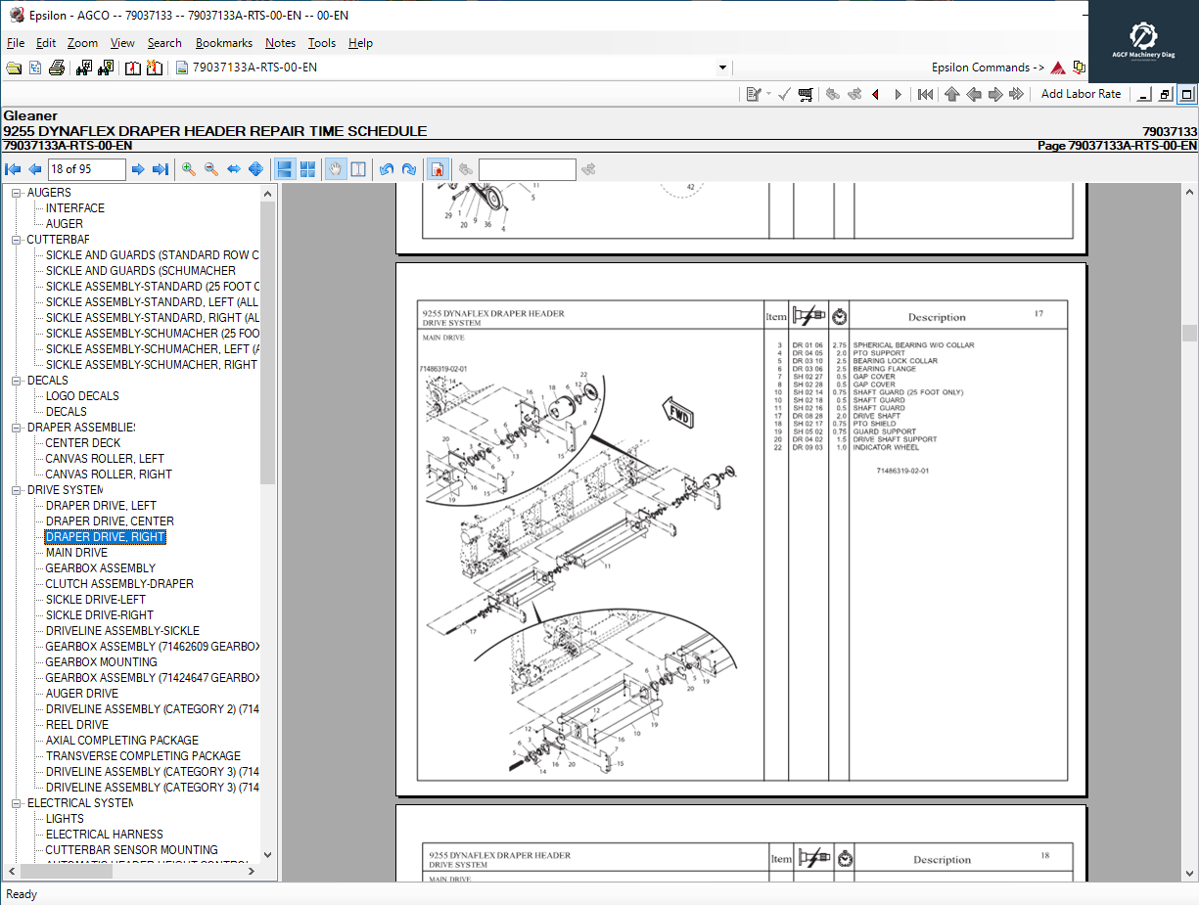Click the Add Labor Rate button

(1080, 94)
